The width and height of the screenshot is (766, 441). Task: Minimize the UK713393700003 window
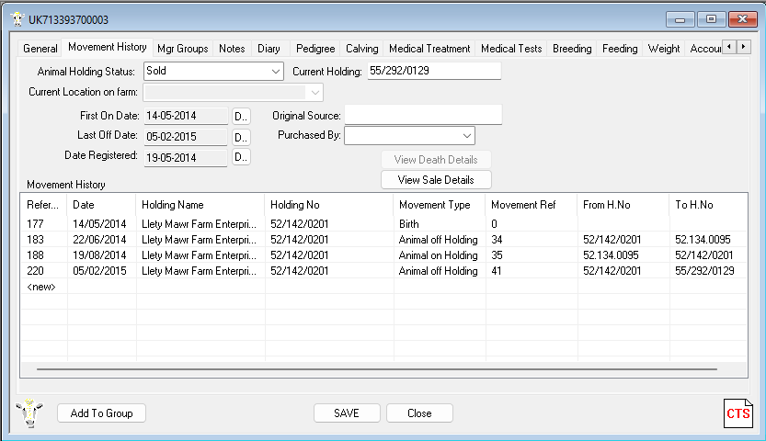[680, 19]
